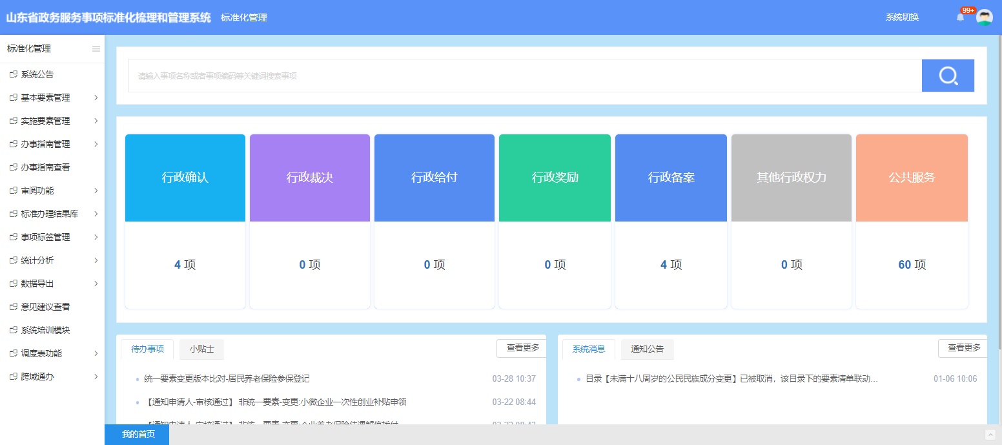Collapse sidebar using the hamburger icon
This screenshot has width=1002, height=445.
click(96, 49)
